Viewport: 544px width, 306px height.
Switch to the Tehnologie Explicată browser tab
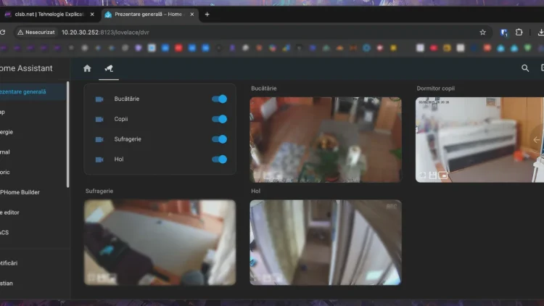[x=48, y=14]
